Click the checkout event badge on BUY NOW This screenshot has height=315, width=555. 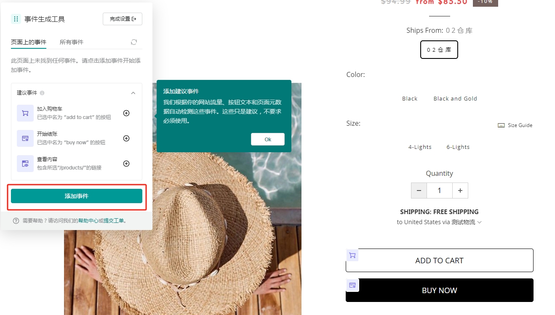(352, 285)
